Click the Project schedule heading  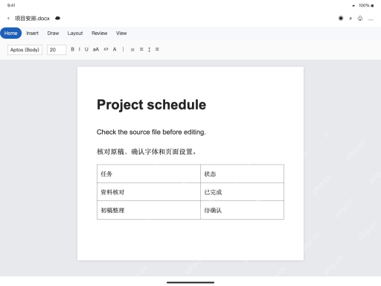pyautogui.click(x=151, y=105)
